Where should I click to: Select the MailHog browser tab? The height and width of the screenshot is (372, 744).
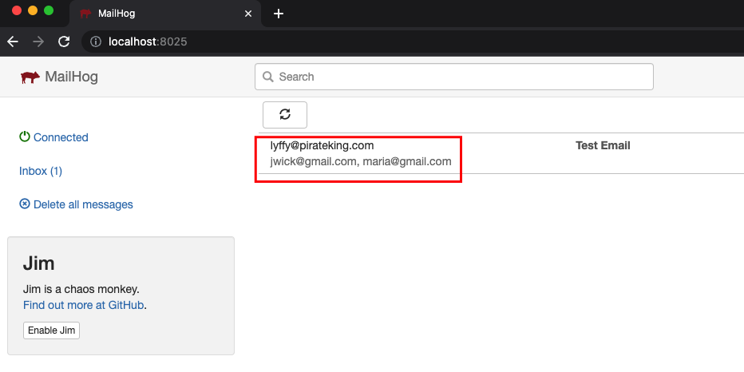click(165, 14)
